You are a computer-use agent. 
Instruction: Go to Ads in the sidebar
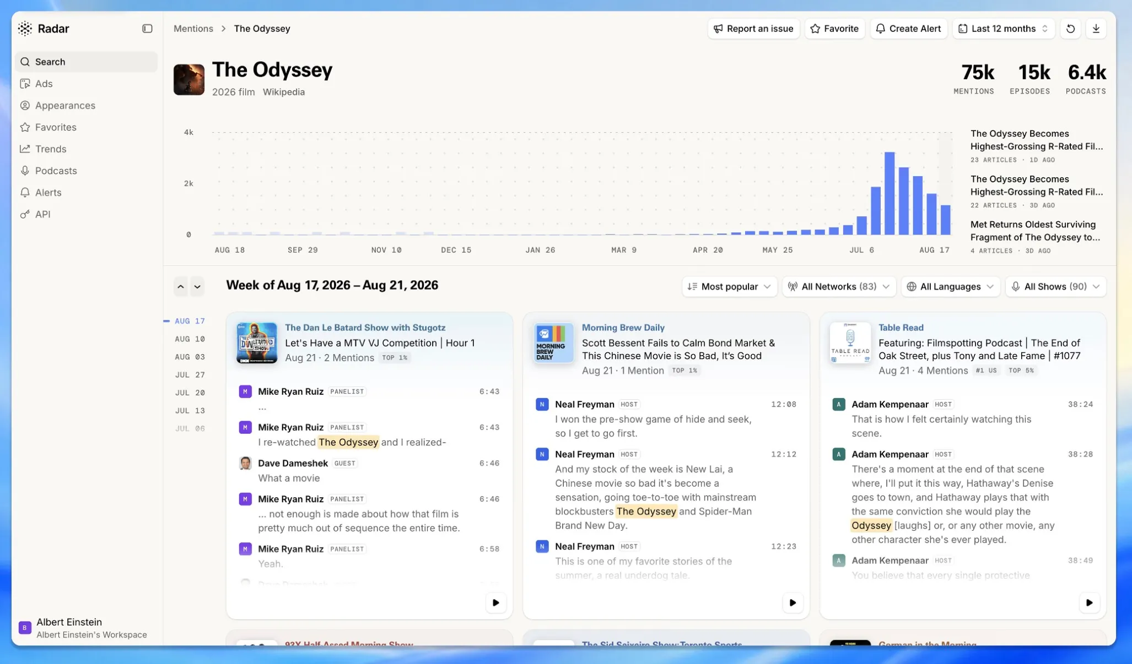click(86, 84)
